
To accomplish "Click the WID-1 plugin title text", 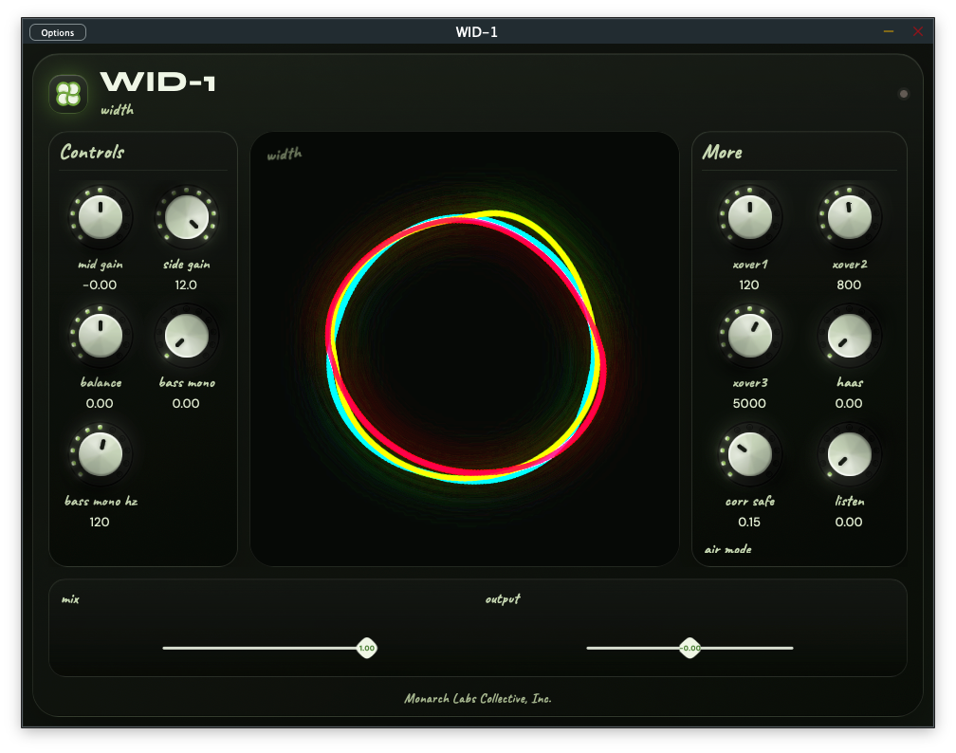I will pyautogui.click(x=157, y=82).
